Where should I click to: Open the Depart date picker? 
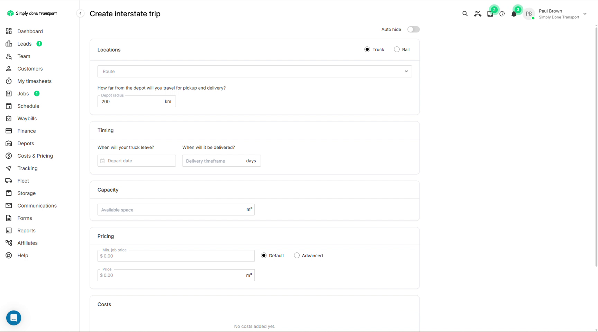click(137, 161)
